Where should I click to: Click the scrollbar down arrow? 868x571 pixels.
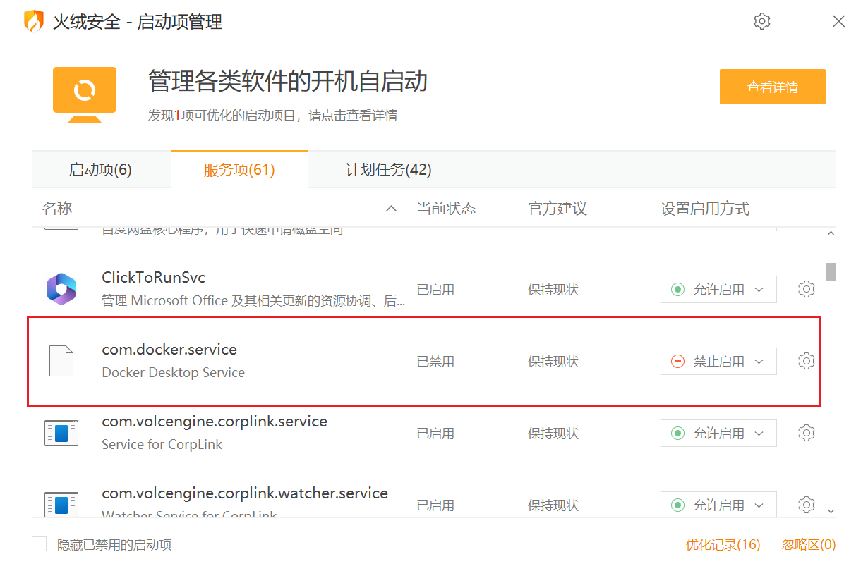pyautogui.click(x=831, y=510)
